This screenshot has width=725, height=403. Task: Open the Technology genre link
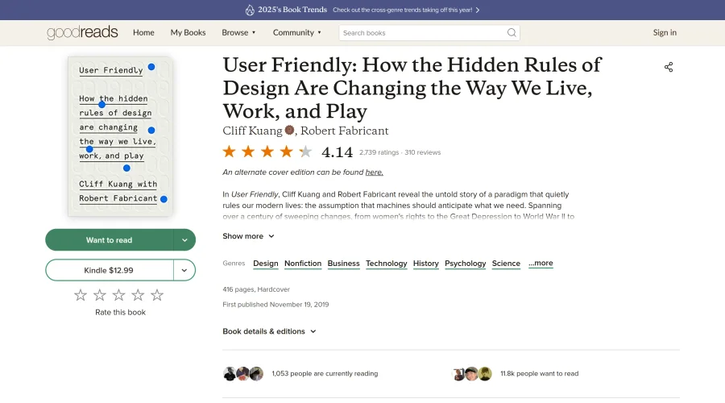click(387, 264)
